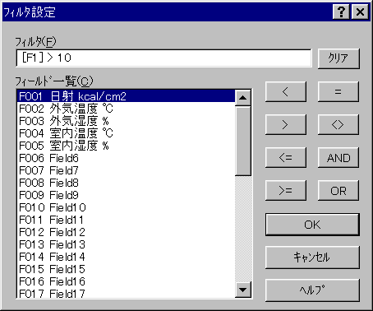
Task: Select field F008 Field8
Action: 126,183
